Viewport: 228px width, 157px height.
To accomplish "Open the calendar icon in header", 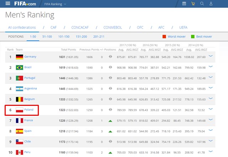I will 184,4.
